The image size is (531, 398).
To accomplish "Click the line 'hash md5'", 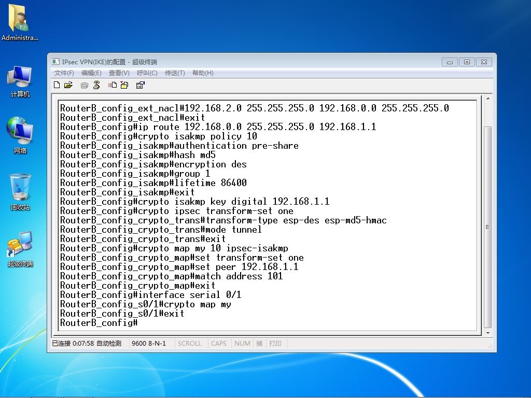I will pos(138,155).
